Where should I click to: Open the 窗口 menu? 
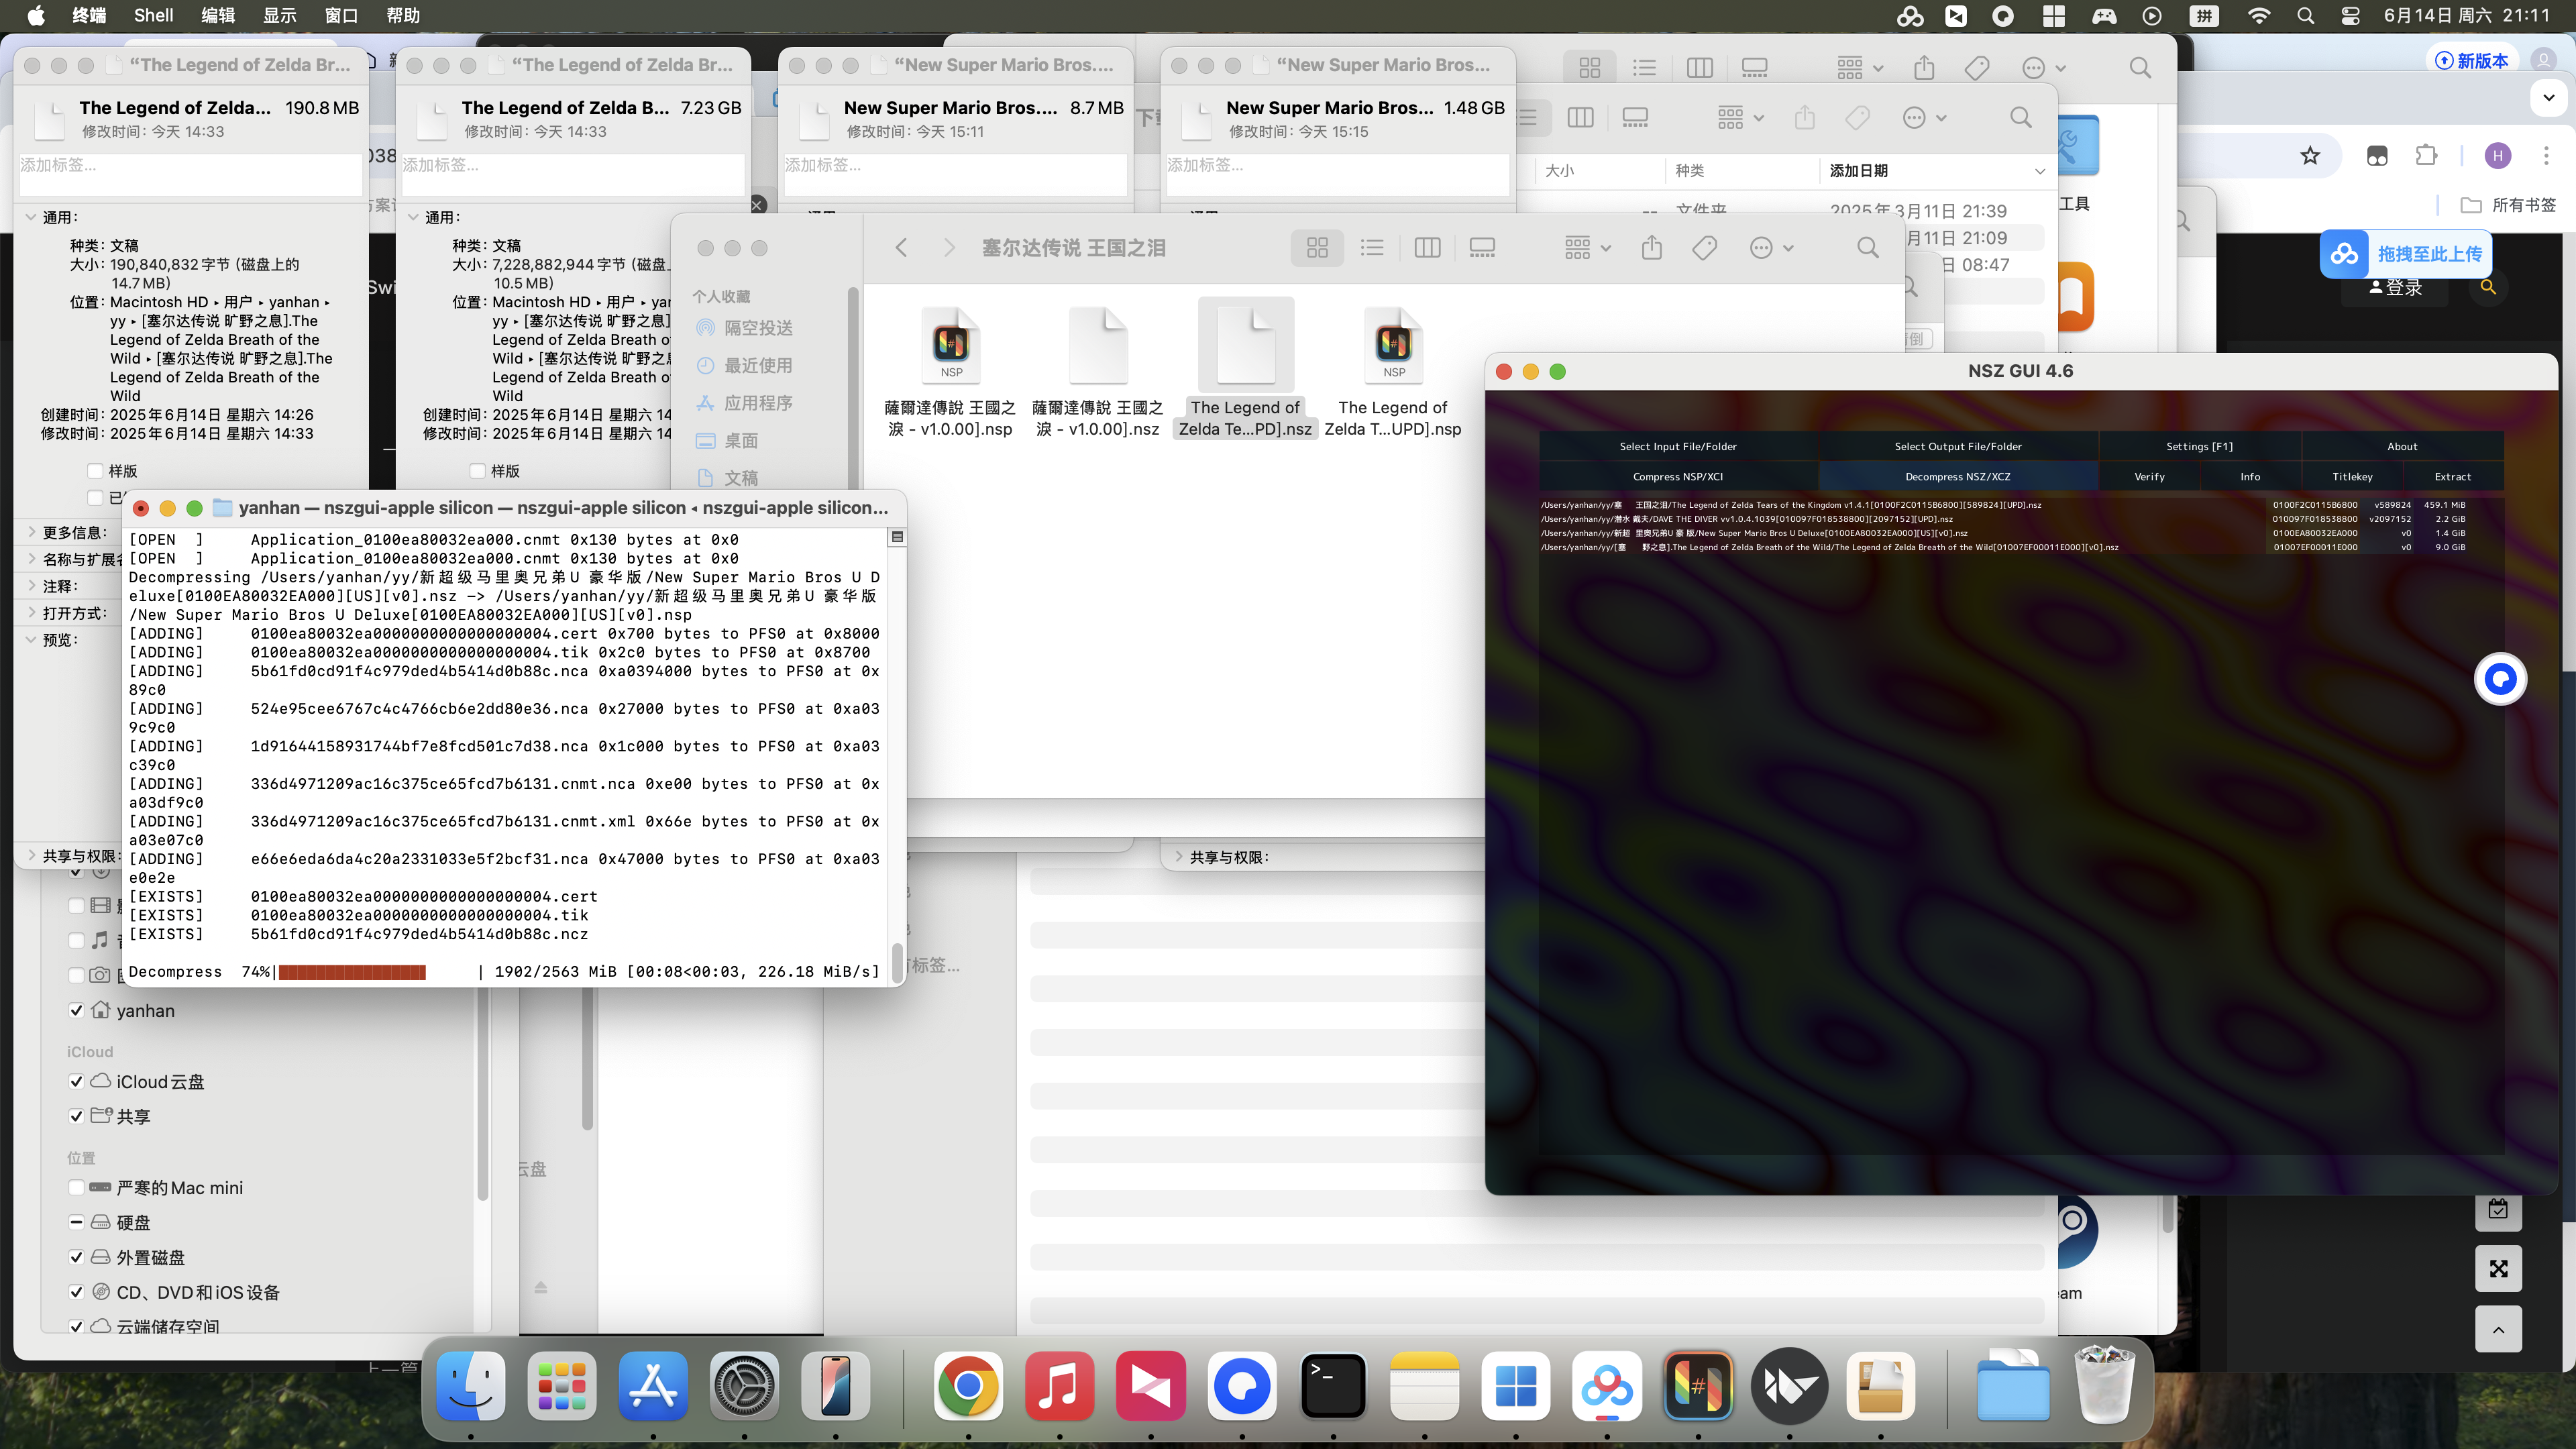(341, 15)
